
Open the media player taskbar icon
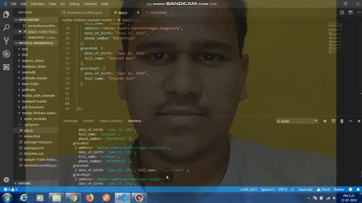pos(40,198)
